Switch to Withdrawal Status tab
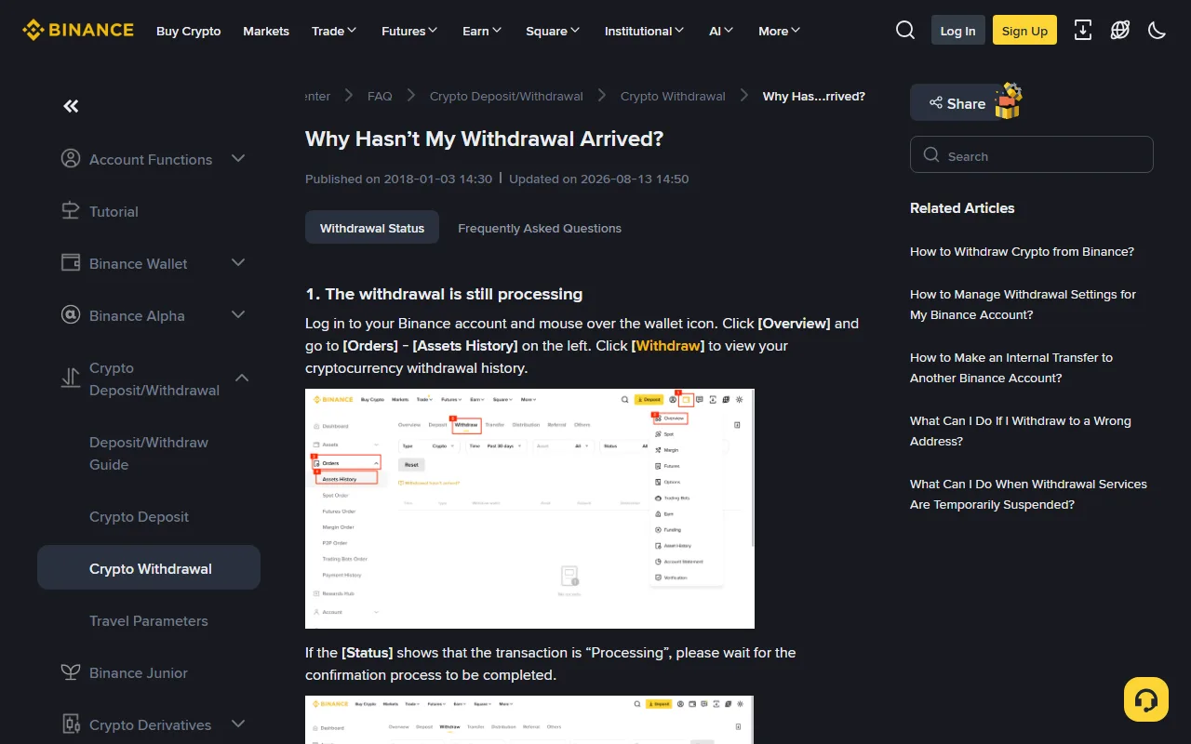Viewport: 1191px width, 744px height. pos(372,228)
